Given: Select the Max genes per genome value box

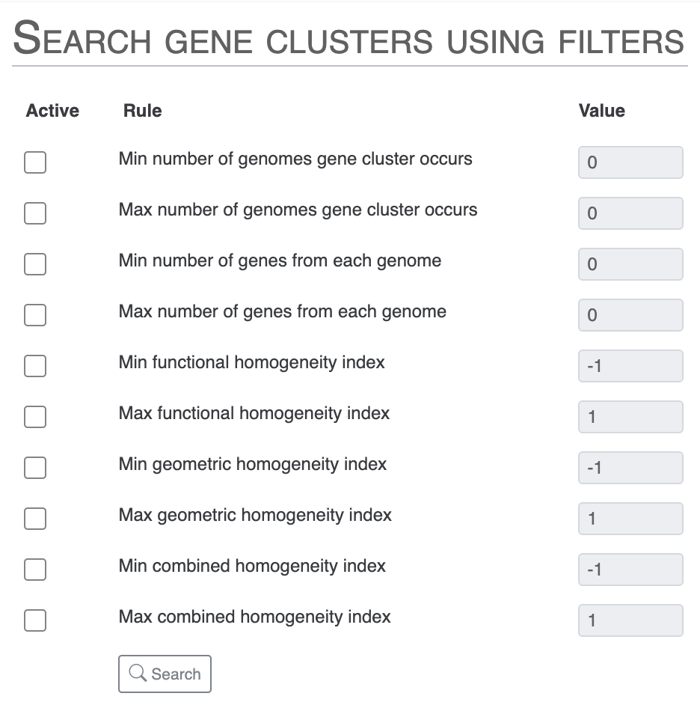Looking at the screenshot, I should click(x=630, y=314).
